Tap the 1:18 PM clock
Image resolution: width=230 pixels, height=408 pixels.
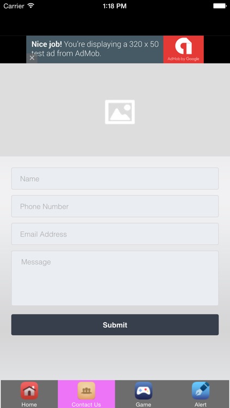(x=115, y=6)
